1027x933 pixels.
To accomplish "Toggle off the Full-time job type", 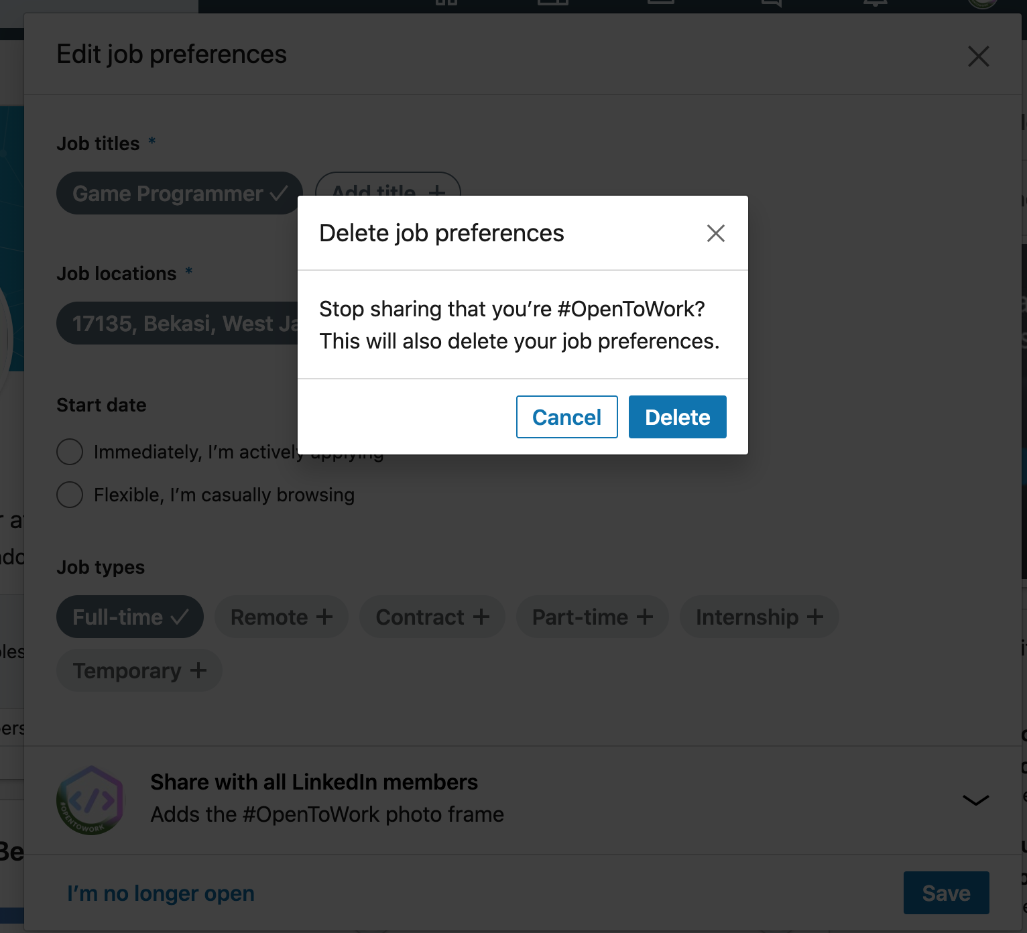I will (129, 617).
